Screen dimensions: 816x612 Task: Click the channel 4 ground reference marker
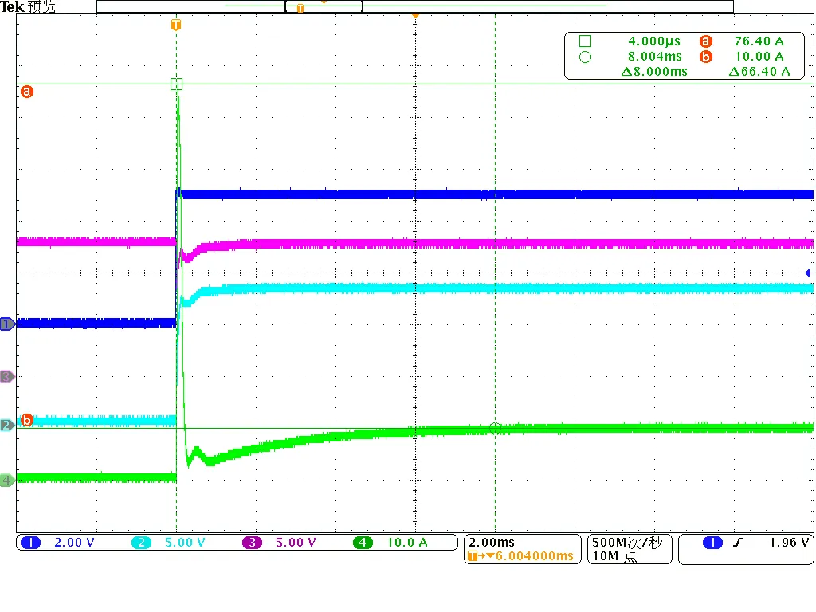(7, 480)
